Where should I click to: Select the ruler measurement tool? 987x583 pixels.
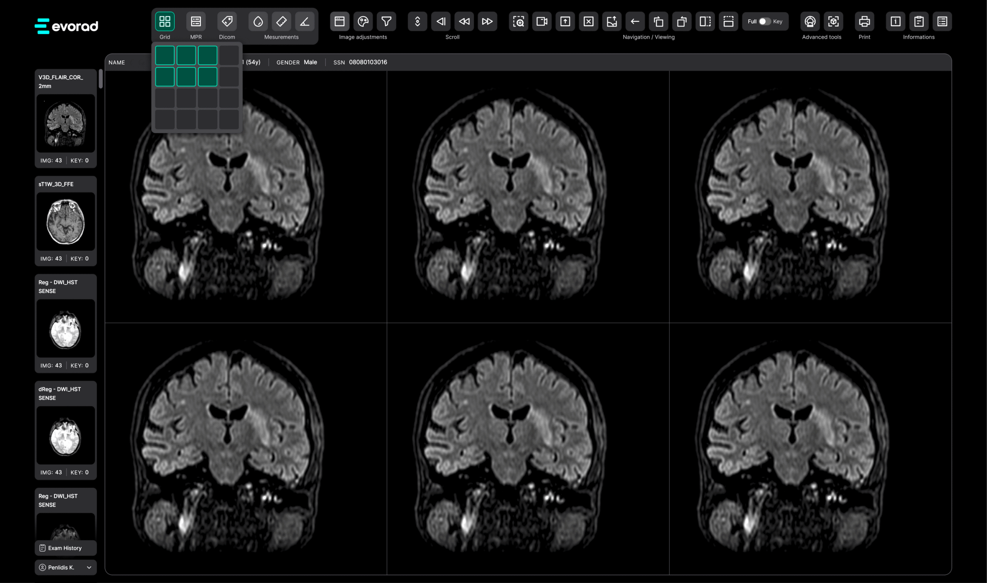281,21
